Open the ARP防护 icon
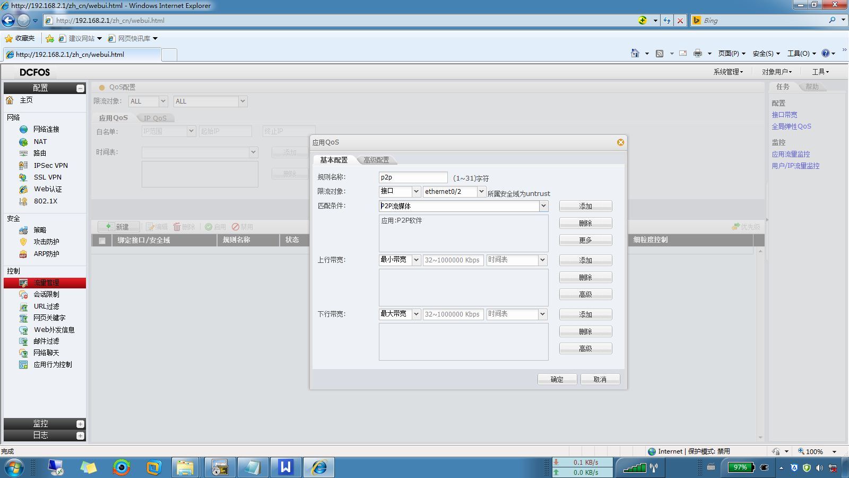Viewport: 849px width, 478px height. (23, 254)
